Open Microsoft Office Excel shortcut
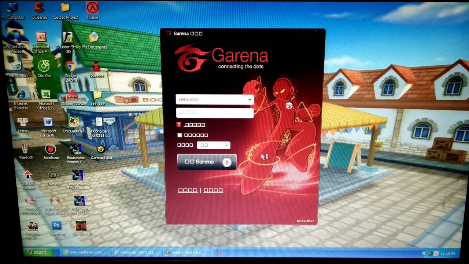 [46, 100]
